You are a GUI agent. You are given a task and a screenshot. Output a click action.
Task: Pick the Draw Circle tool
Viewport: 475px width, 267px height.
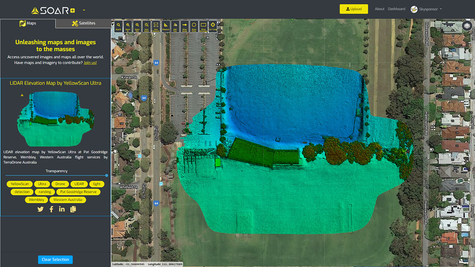194,26
